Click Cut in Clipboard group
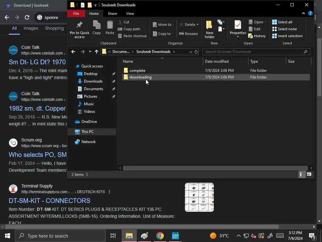Viewport: 322px width, 242px height. click(124, 22)
